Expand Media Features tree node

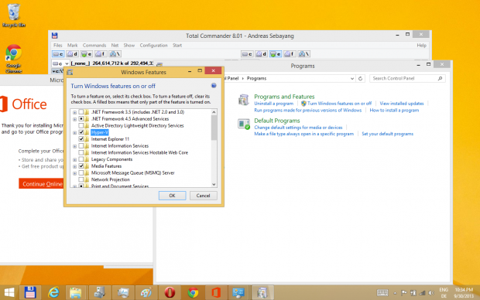click(x=74, y=166)
